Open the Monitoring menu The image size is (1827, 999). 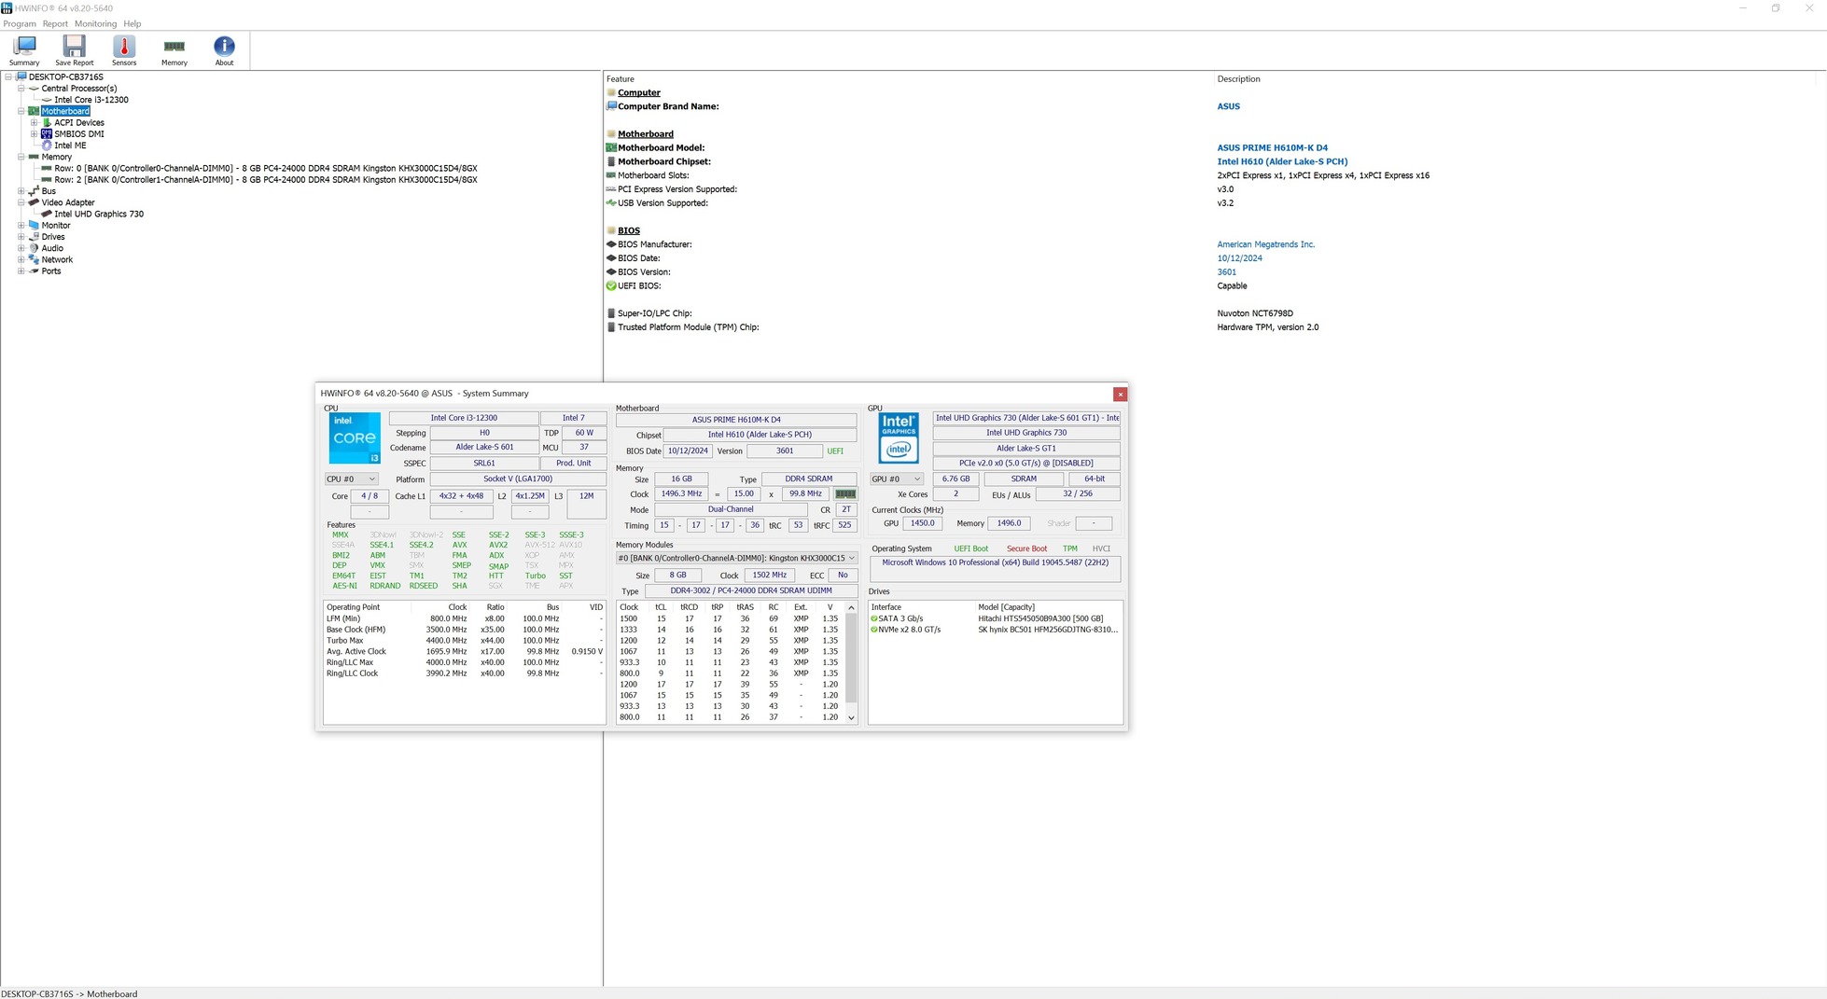[95, 23]
